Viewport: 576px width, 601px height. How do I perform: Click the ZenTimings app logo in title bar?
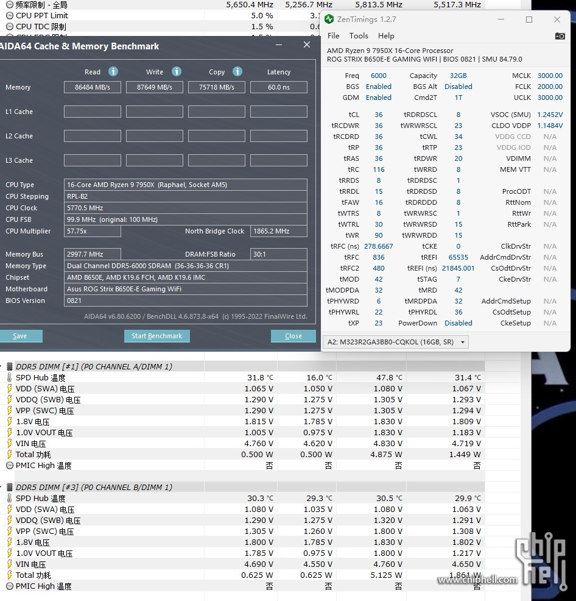329,19
